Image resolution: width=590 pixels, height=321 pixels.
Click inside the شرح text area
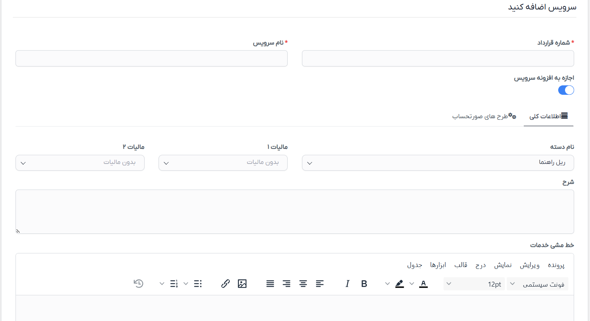pyautogui.click(x=295, y=211)
